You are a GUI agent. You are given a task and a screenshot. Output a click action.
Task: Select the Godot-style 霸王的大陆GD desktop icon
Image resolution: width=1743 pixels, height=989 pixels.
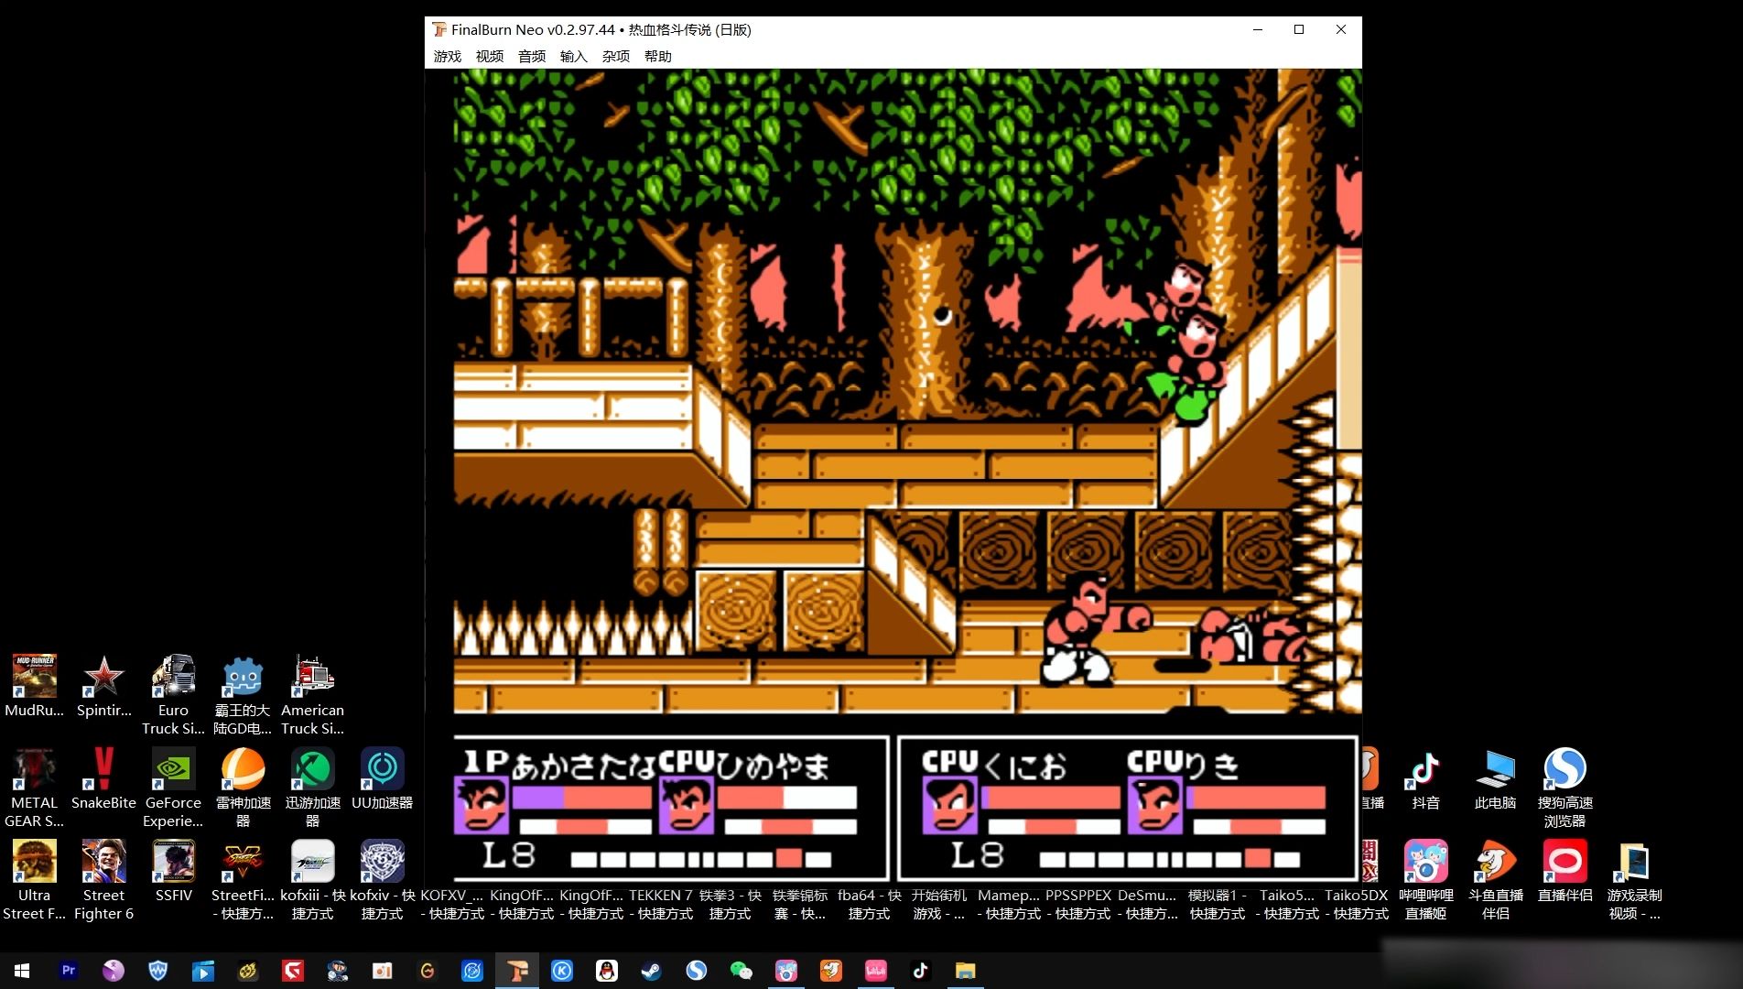(x=243, y=694)
